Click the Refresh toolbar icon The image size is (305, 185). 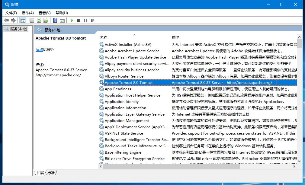pos(39,20)
